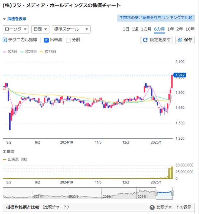199x214 pixels.
Task: Select the 1年 period tab
Action: [x=170, y=29]
